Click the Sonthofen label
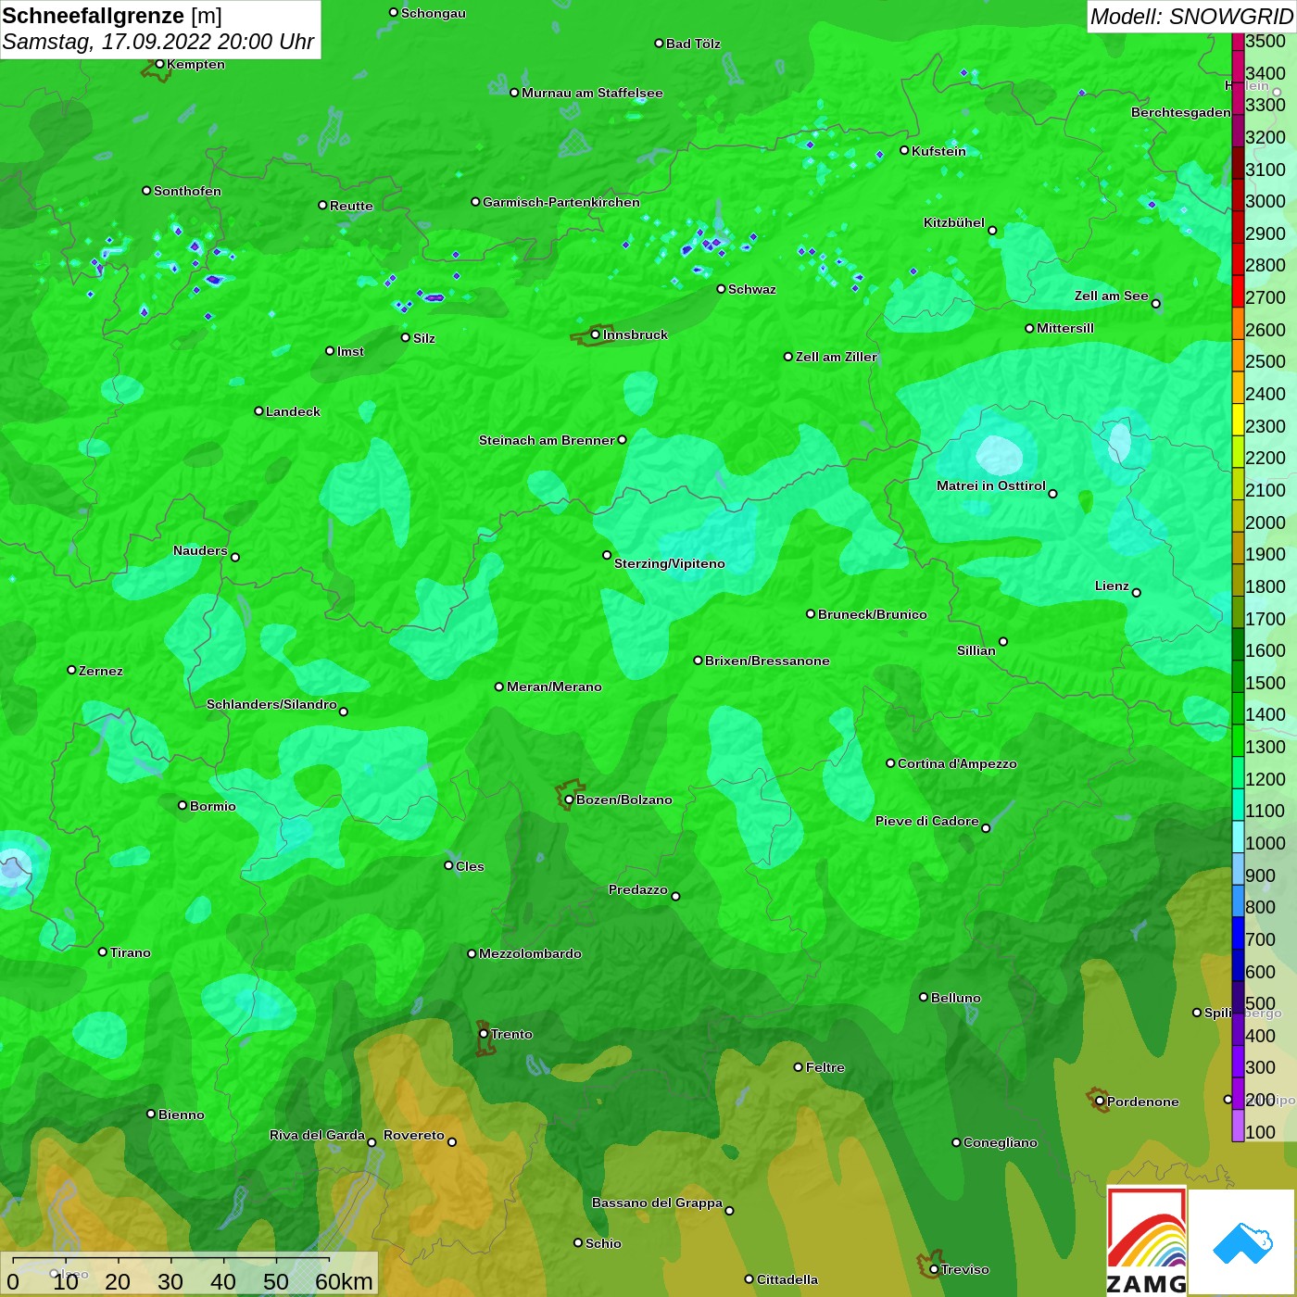Viewport: 1297px width, 1297px height. tap(187, 191)
